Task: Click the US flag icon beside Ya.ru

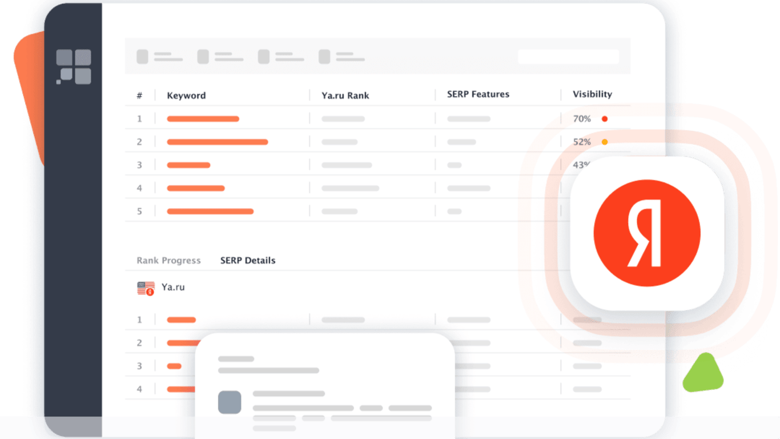Action: 146,288
